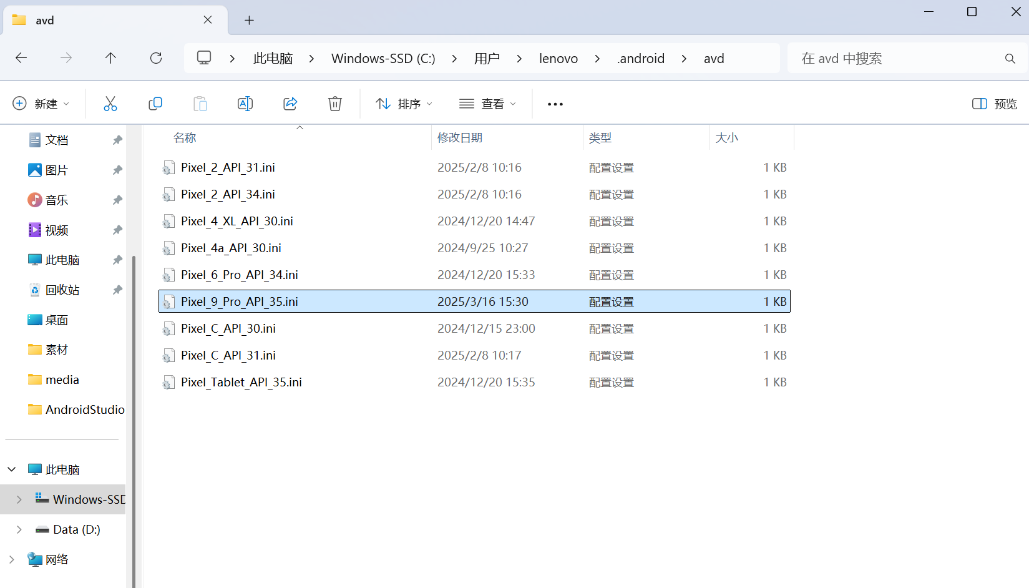Image resolution: width=1029 pixels, height=588 pixels.
Task: Click the Share icon in toolbar
Action: pos(290,104)
